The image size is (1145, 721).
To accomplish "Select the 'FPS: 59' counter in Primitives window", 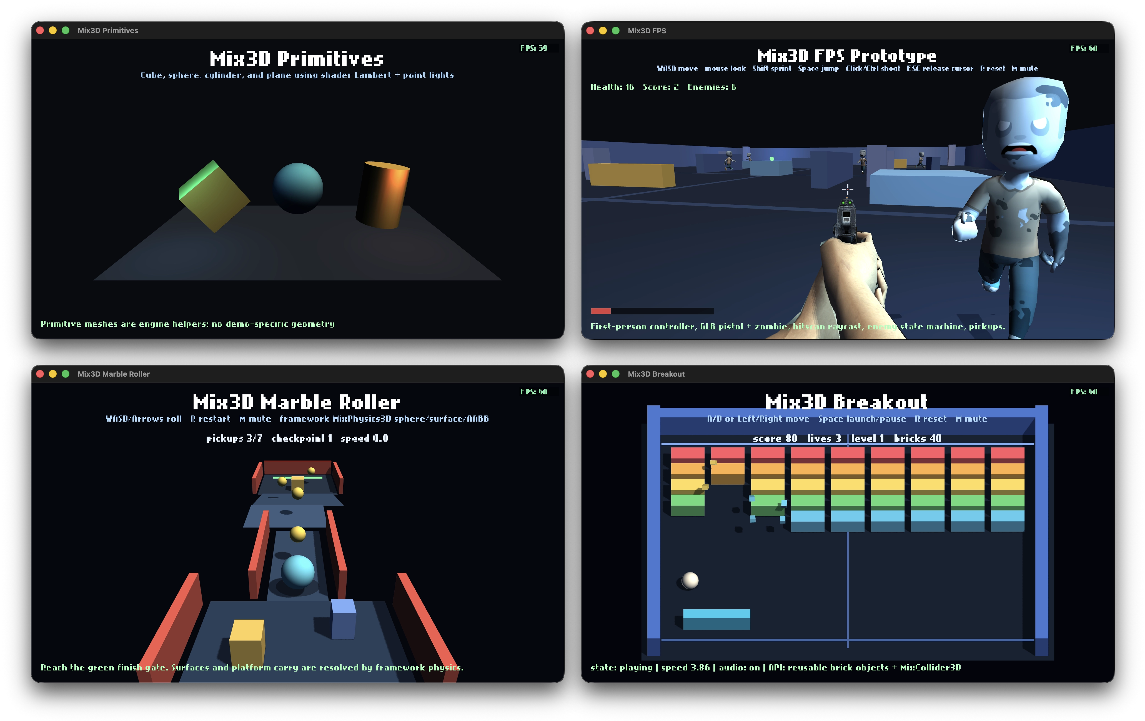I will tap(533, 48).
